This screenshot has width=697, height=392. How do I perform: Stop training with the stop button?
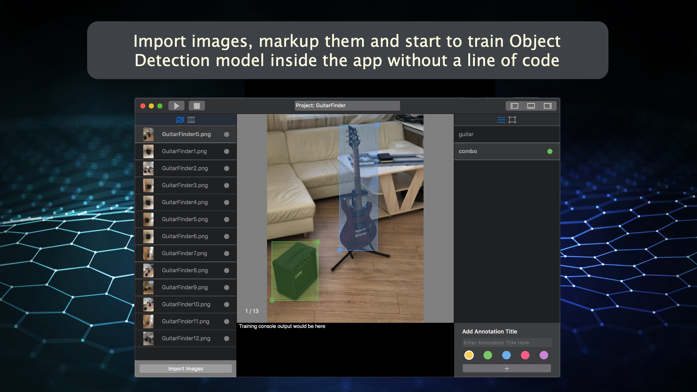click(x=197, y=106)
